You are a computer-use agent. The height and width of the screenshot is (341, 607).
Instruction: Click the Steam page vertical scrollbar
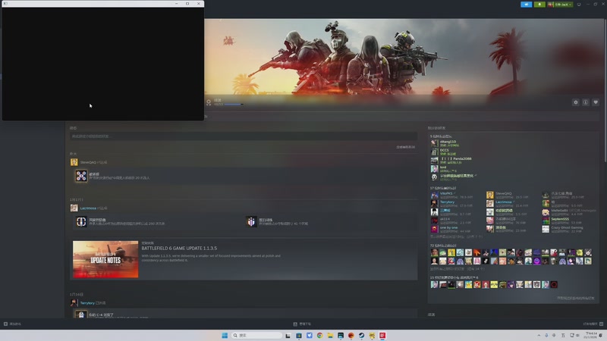605,91
